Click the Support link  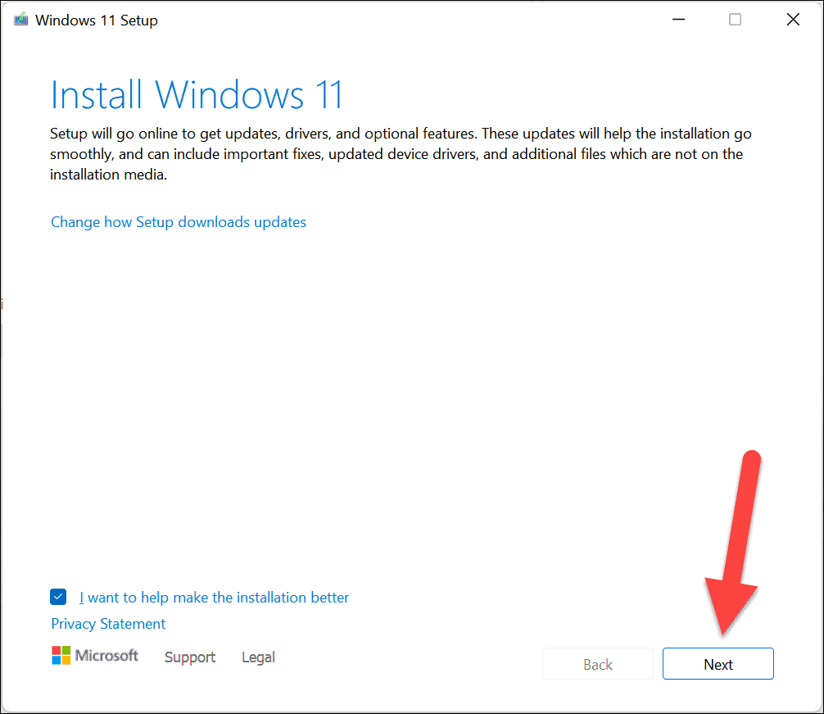[x=190, y=657]
